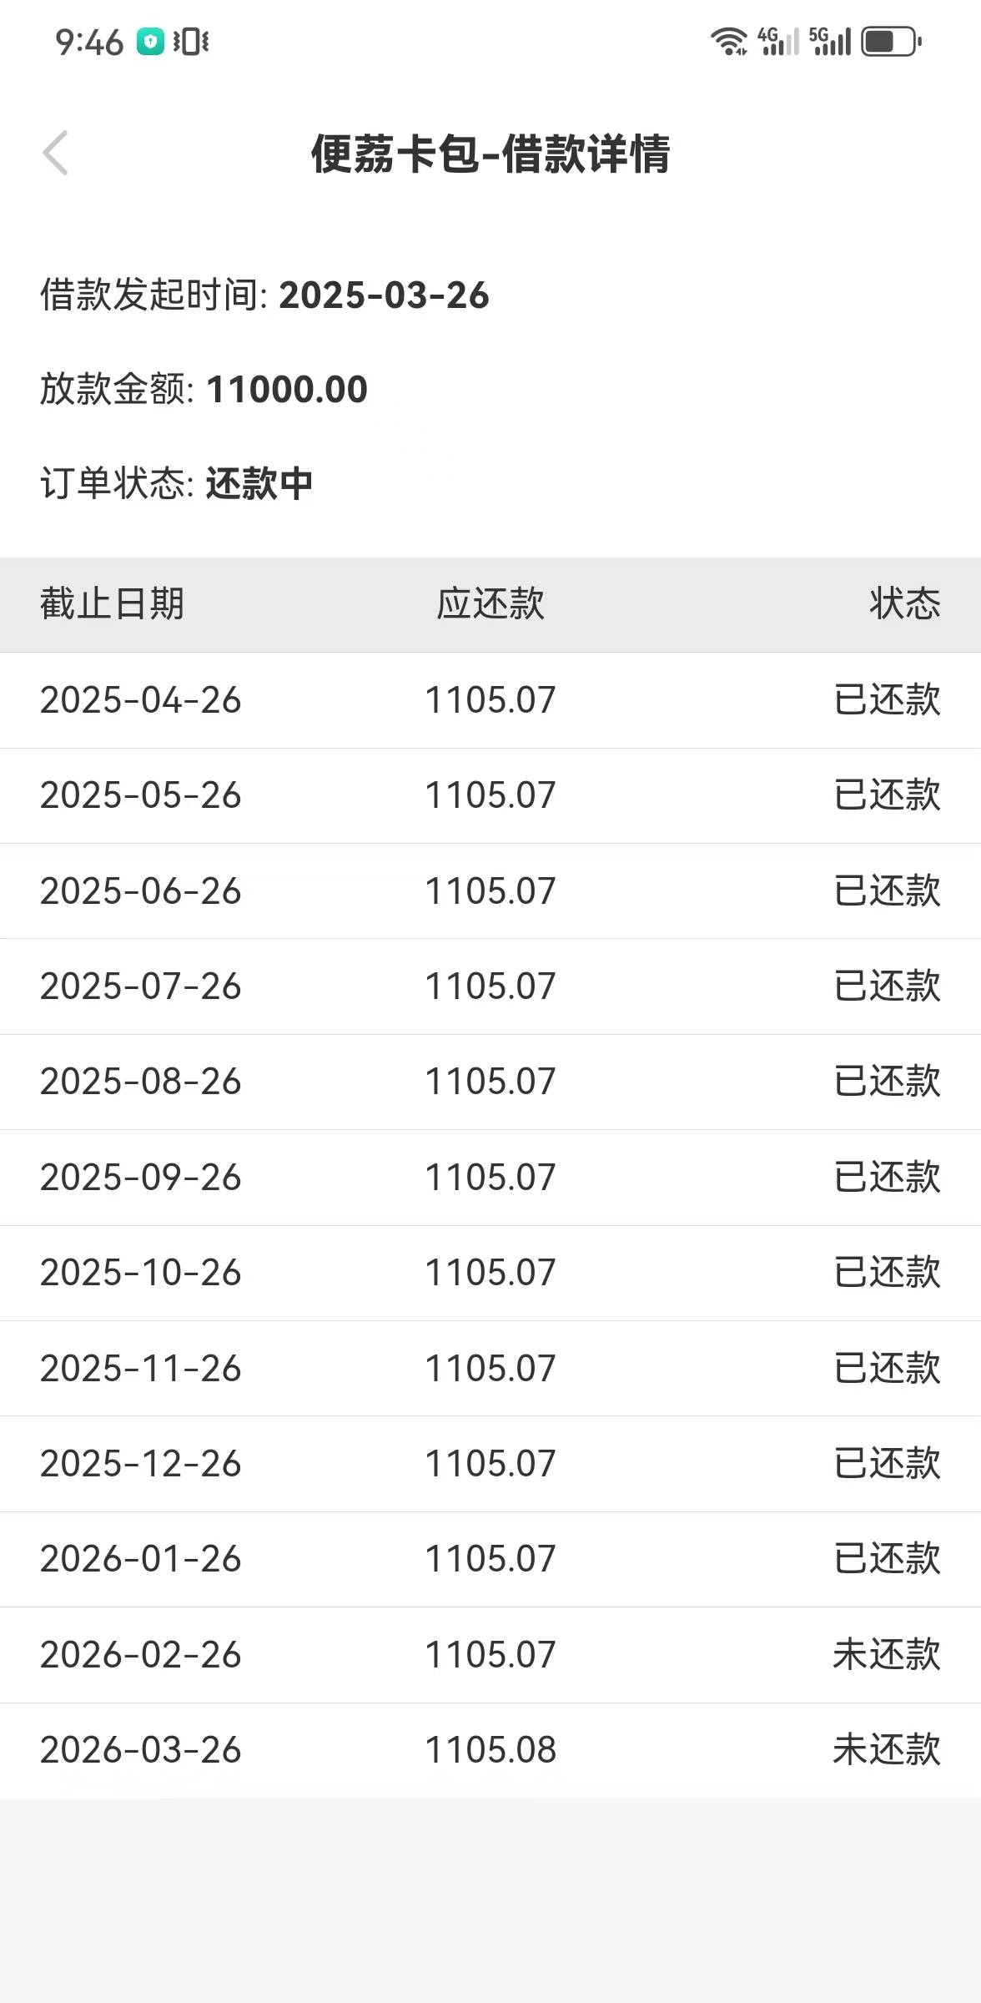Tap the green shield security icon
Image resolution: width=981 pixels, height=2003 pixels.
point(150,42)
